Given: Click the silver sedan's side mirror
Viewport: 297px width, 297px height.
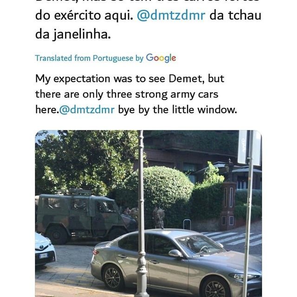Looking at the screenshot, I should [175, 253].
